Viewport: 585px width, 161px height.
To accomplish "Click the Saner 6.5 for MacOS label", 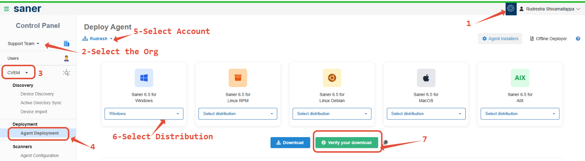I will pos(426,98).
